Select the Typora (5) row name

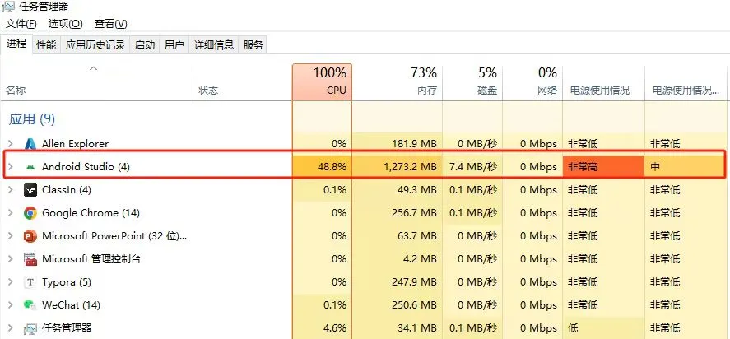point(67,282)
